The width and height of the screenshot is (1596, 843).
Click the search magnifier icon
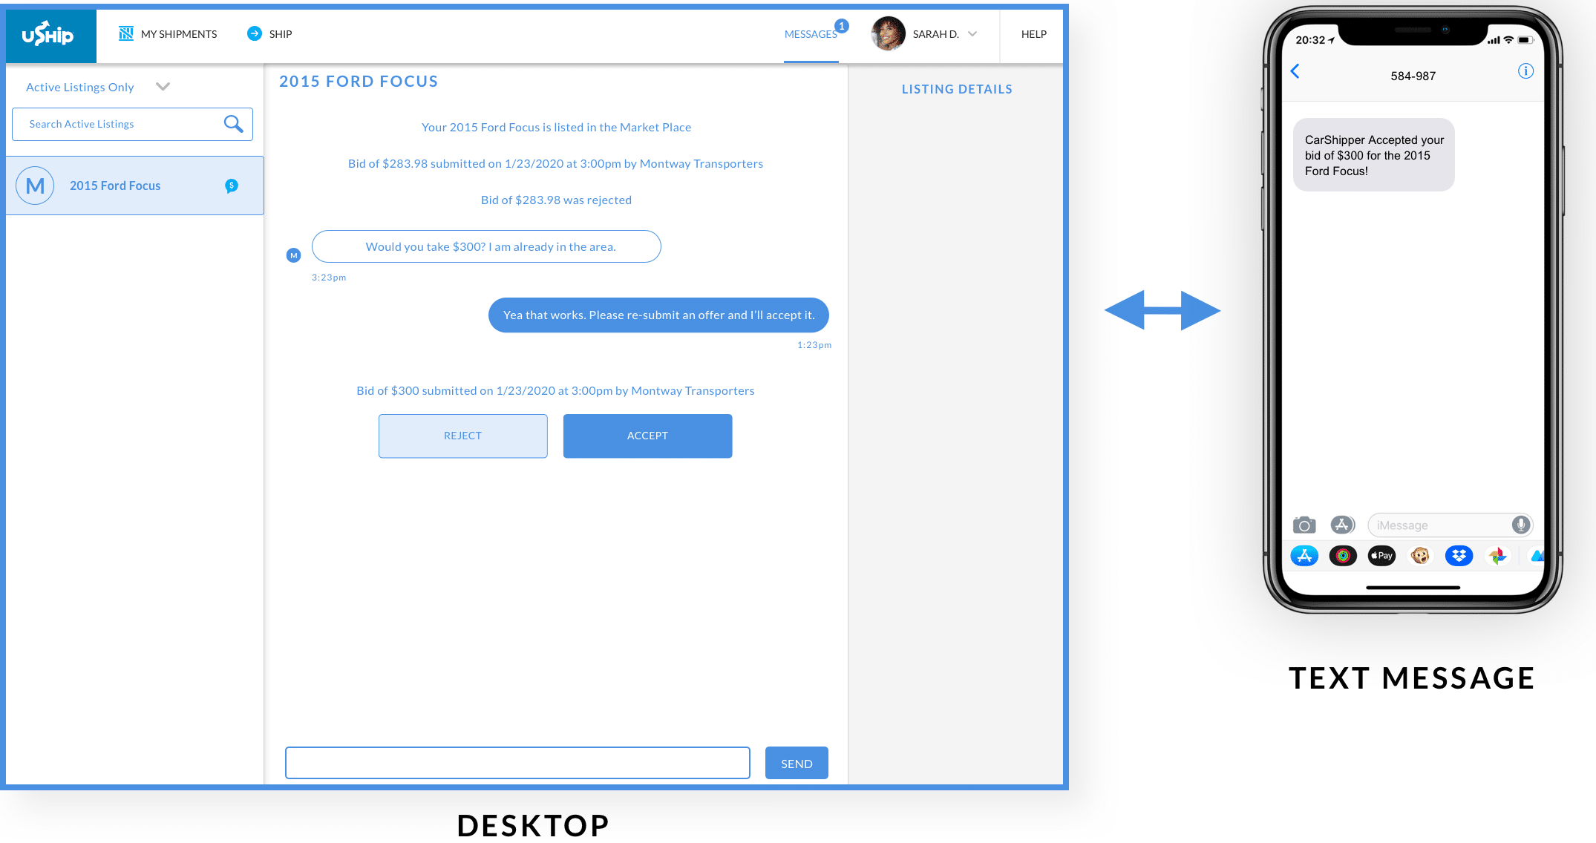click(233, 124)
